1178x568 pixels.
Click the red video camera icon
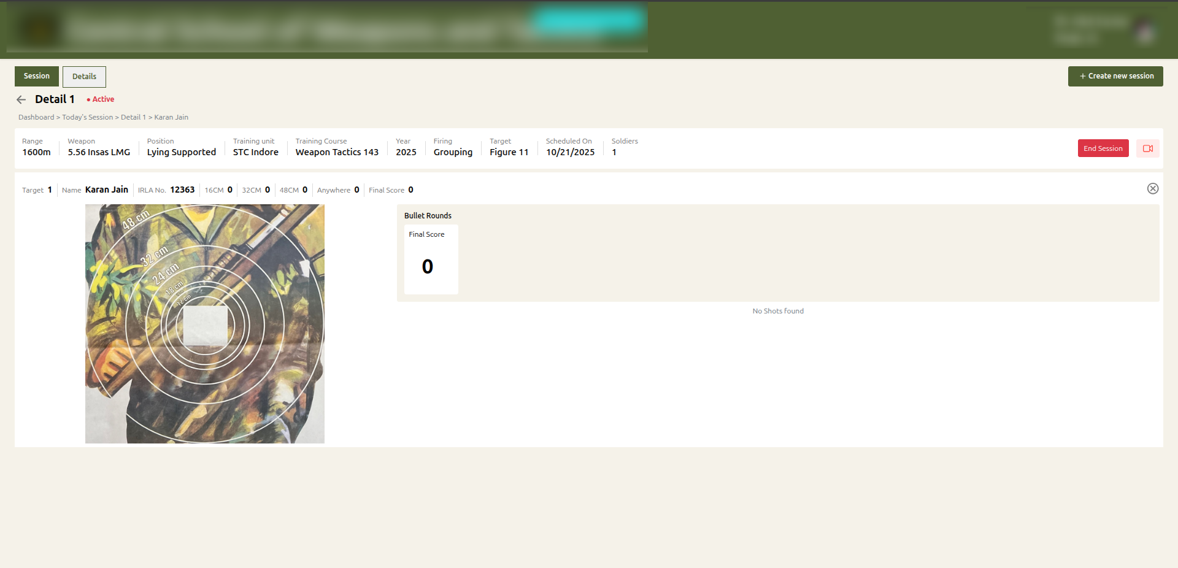[x=1147, y=148]
